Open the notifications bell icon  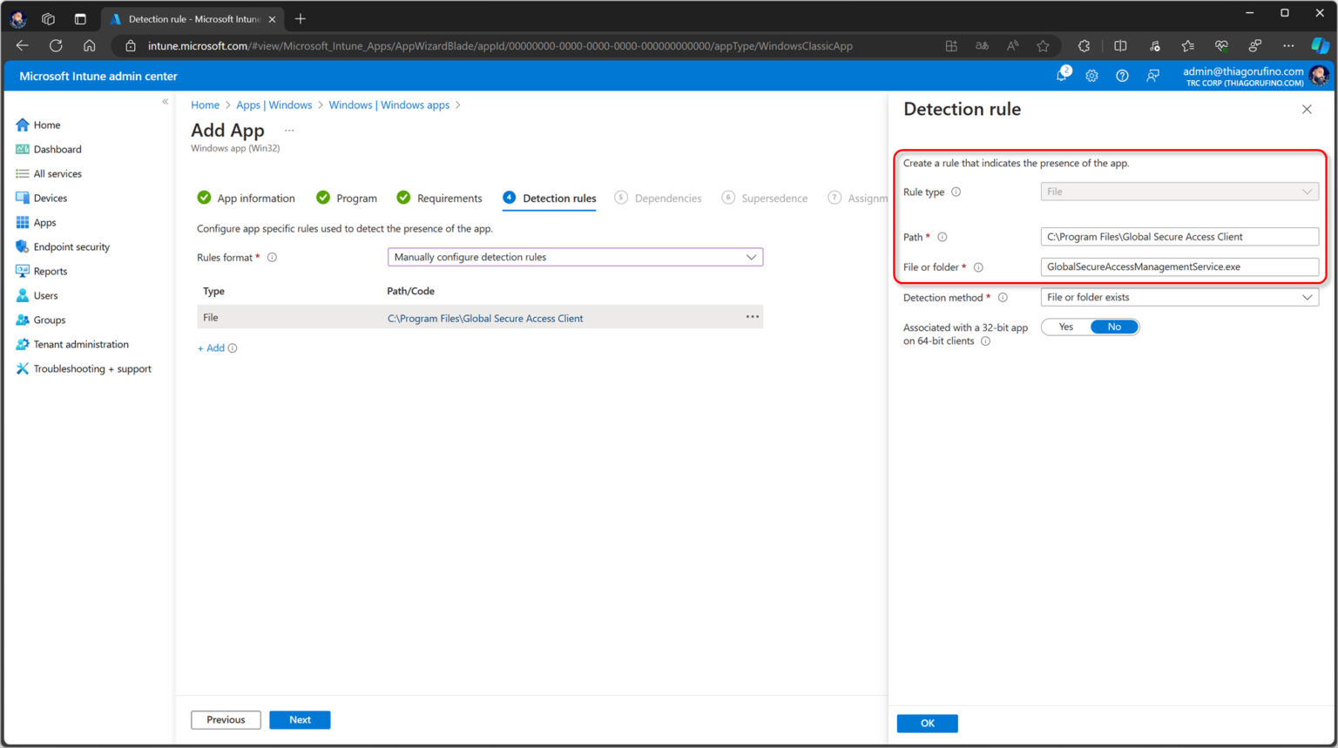tap(1061, 76)
